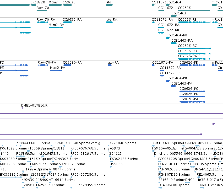Click the 345979 EST label
The height and width of the screenshot is (189, 223).
(x=114, y=148)
